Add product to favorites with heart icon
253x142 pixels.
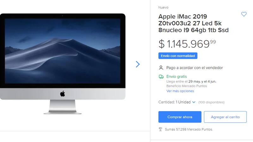(244, 14)
